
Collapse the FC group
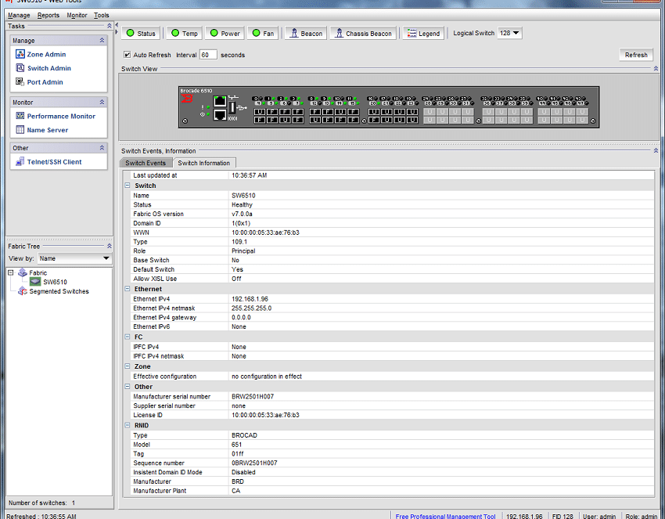click(x=128, y=337)
